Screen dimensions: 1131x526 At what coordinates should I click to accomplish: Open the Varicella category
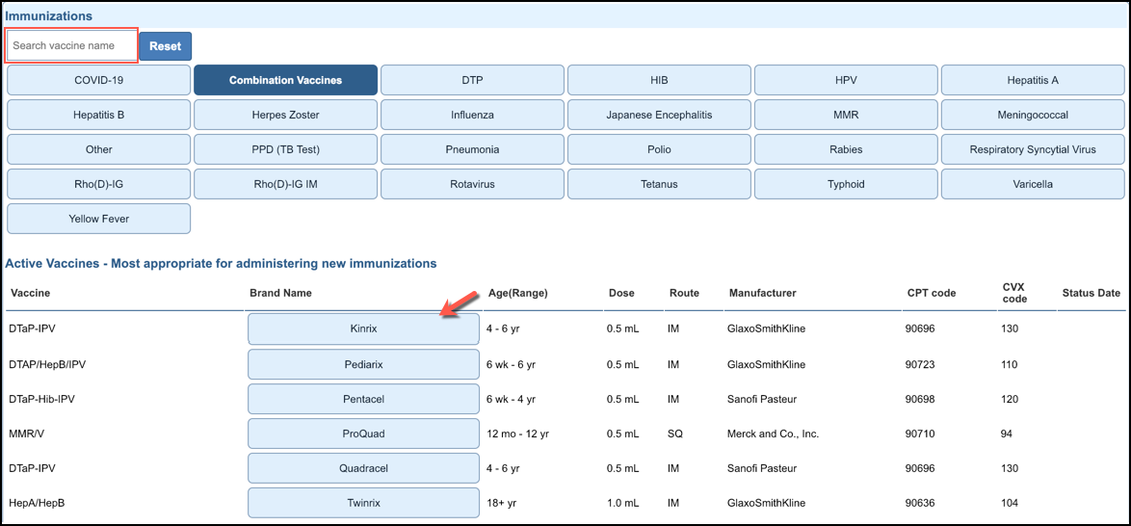(x=1033, y=184)
